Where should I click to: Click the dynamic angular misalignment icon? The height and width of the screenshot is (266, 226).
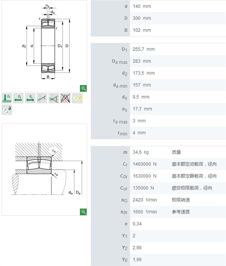coord(54,98)
